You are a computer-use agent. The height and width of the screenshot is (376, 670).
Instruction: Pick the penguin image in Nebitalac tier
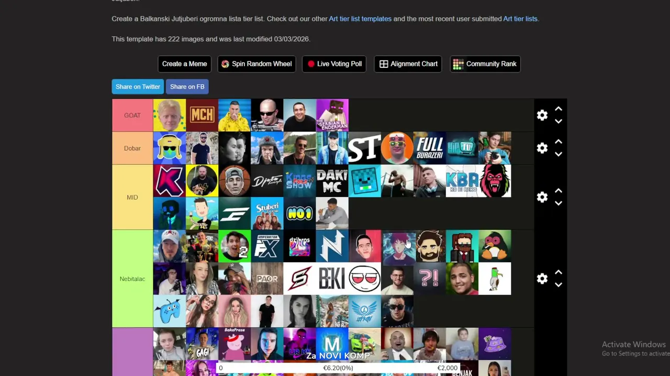495,246
